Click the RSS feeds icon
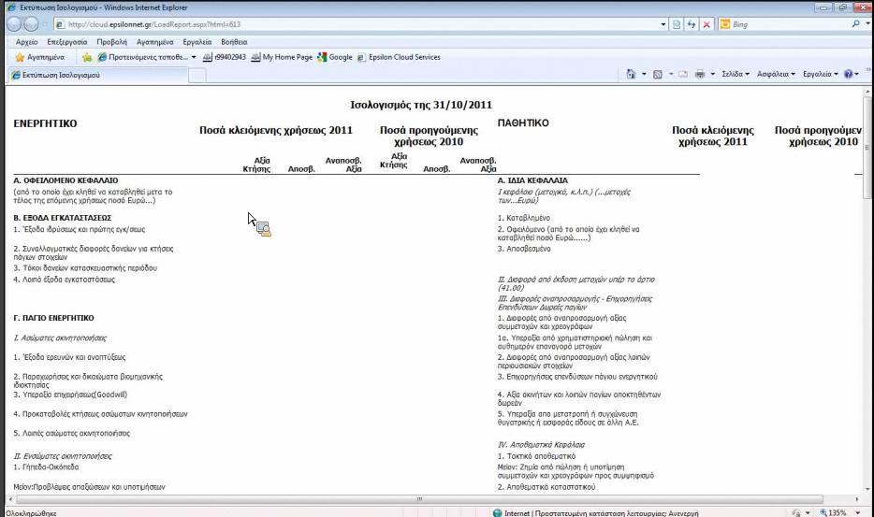Image resolution: width=874 pixels, height=517 pixels. (658, 74)
